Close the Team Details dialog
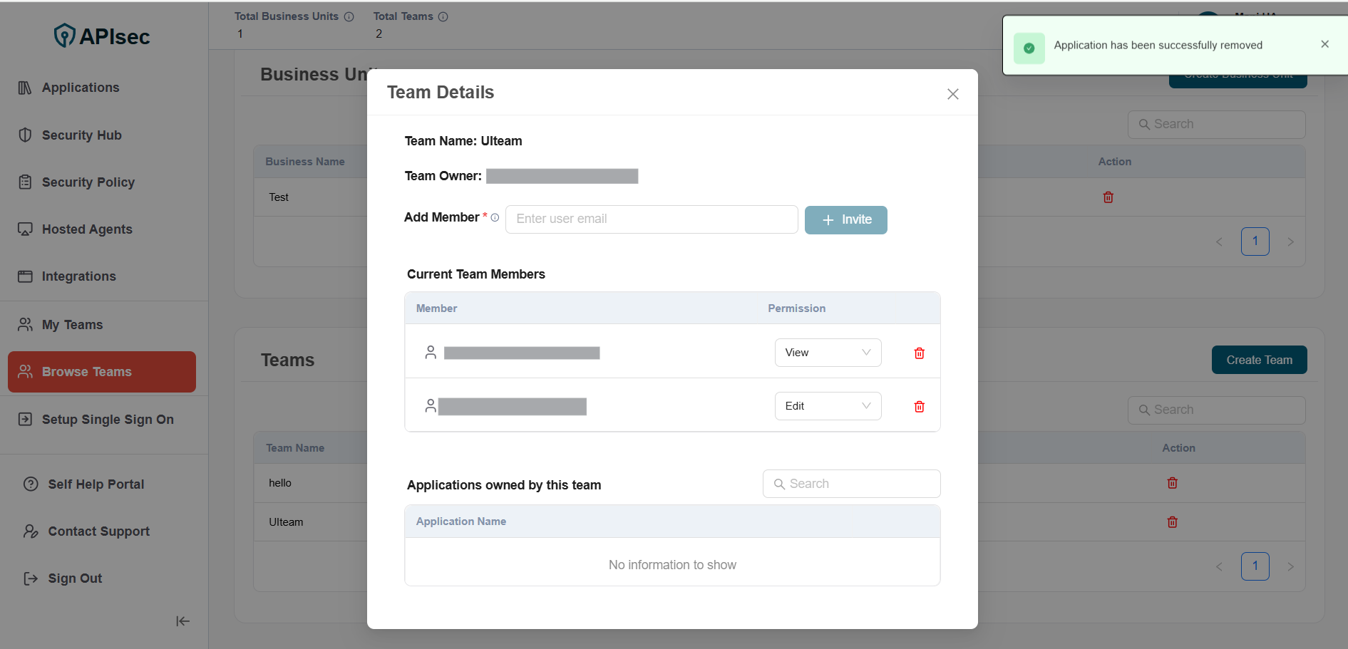Screen dimensions: 1348x649 (x=952, y=94)
